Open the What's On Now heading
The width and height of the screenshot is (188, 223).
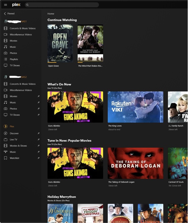[59, 84]
